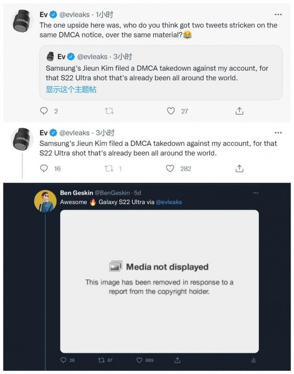The image size is (294, 374).
Task: Reply to the top evleaks tweet
Action: point(44,111)
